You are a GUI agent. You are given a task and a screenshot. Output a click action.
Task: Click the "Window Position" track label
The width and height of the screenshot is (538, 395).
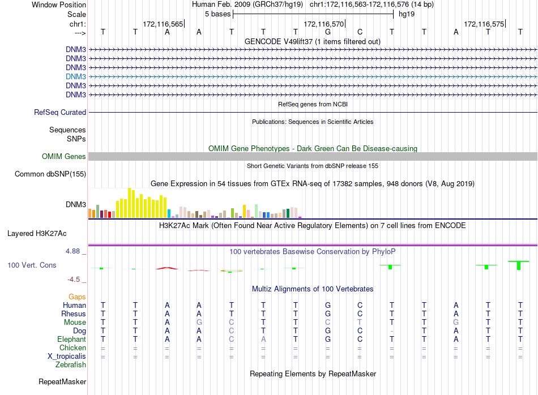tap(59, 5)
